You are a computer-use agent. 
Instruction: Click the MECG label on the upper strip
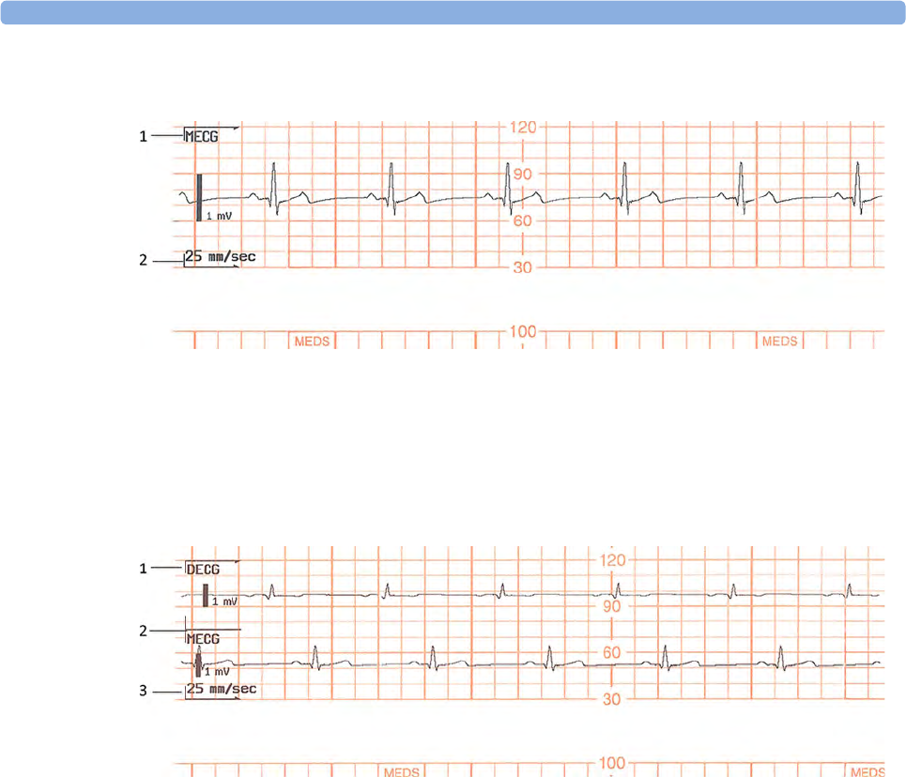(x=201, y=136)
